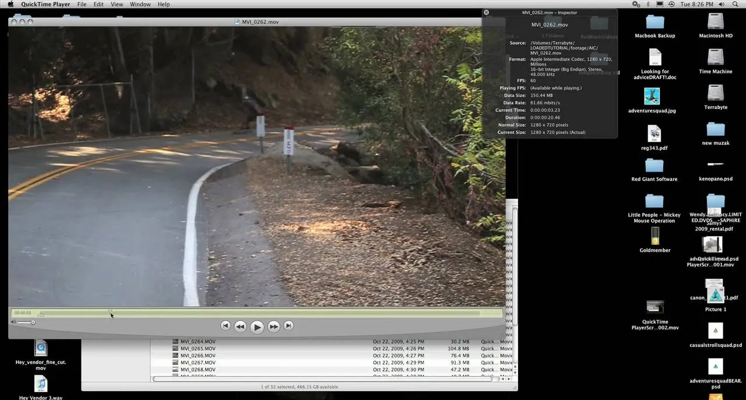The image size is (746, 400).
Task: Open the File menu
Action: click(x=82, y=4)
